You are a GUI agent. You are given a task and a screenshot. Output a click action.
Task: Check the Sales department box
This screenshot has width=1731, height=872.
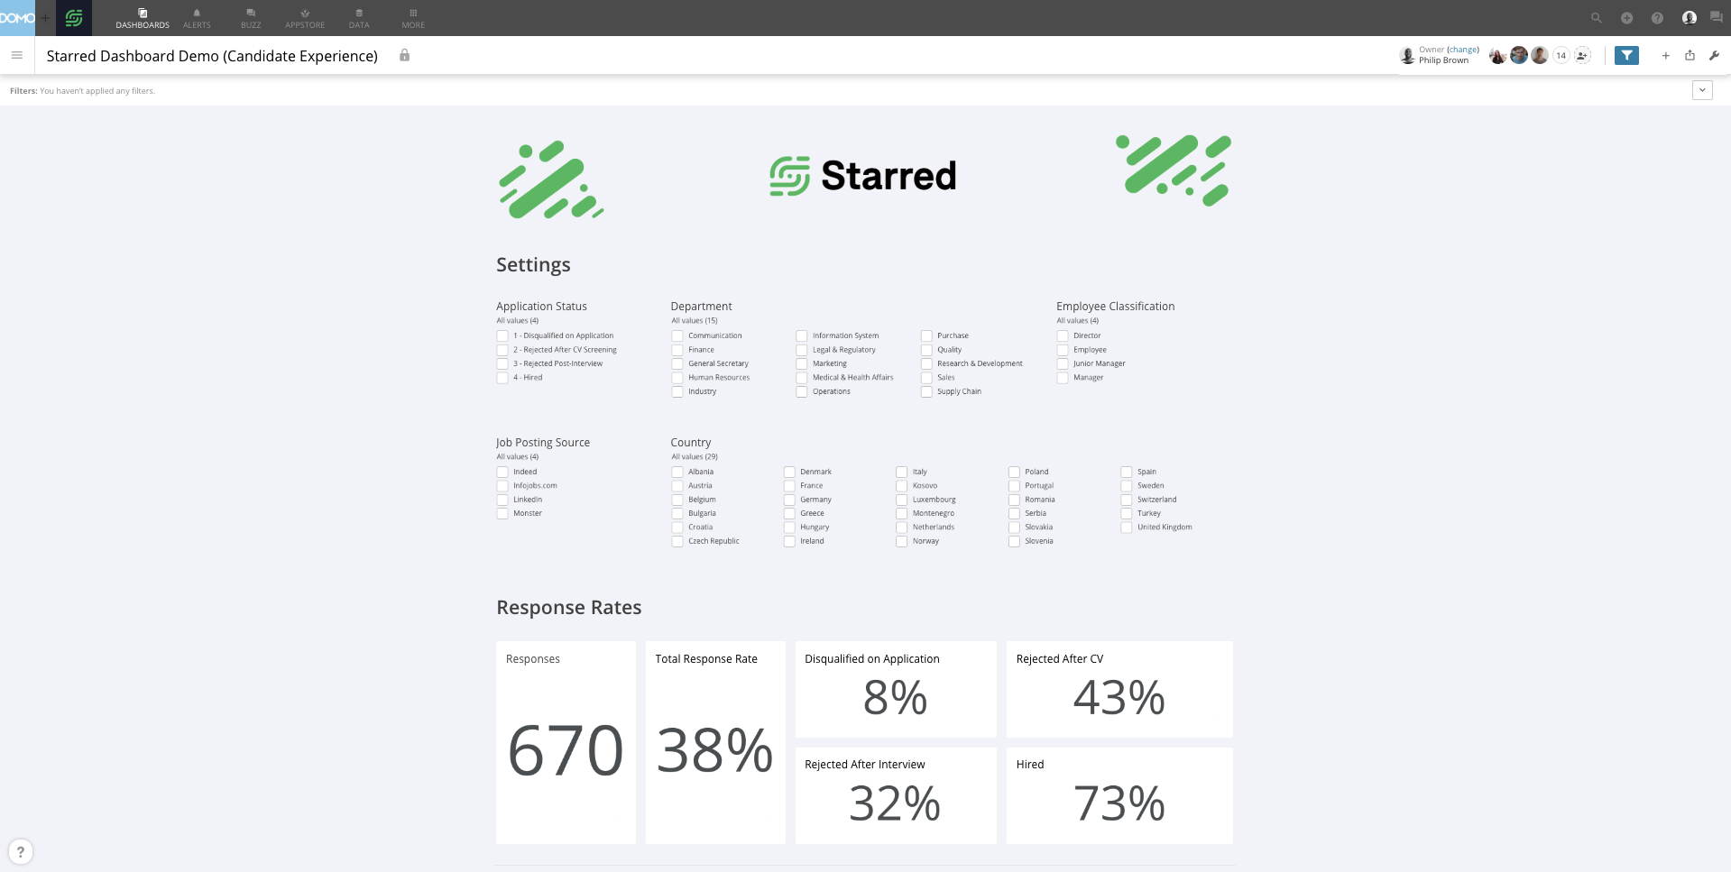926,378
